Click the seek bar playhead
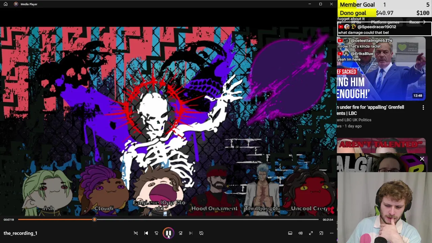Screen dimensions: 432x243 click(x=94, y=220)
